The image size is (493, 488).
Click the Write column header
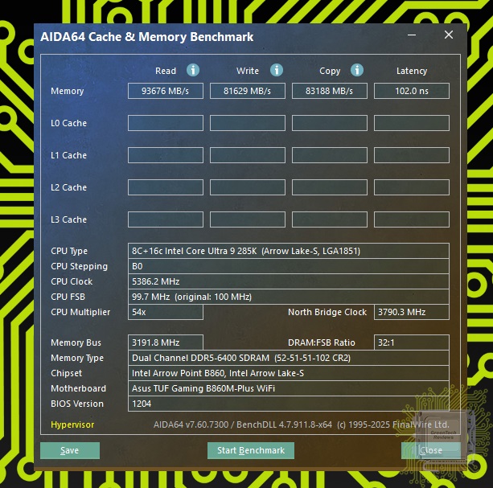click(x=248, y=71)
